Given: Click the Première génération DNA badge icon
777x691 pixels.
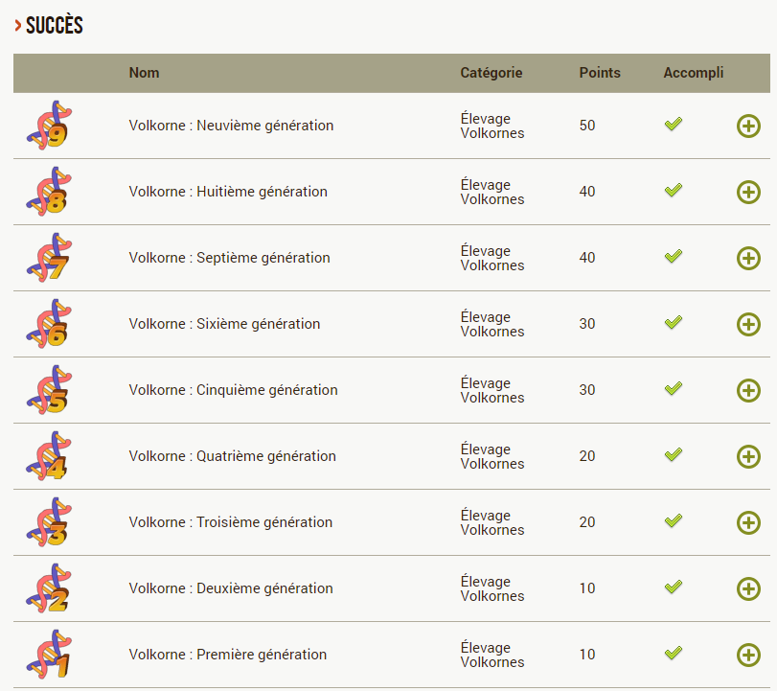Looking at the screenshot, I should pyautogui.click(x=50, y=655).
